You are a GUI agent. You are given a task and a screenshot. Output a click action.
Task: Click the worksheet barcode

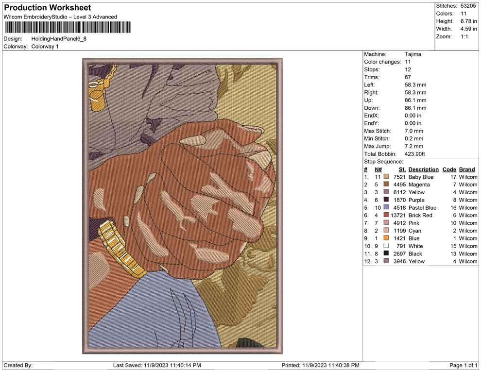[67, 27]
